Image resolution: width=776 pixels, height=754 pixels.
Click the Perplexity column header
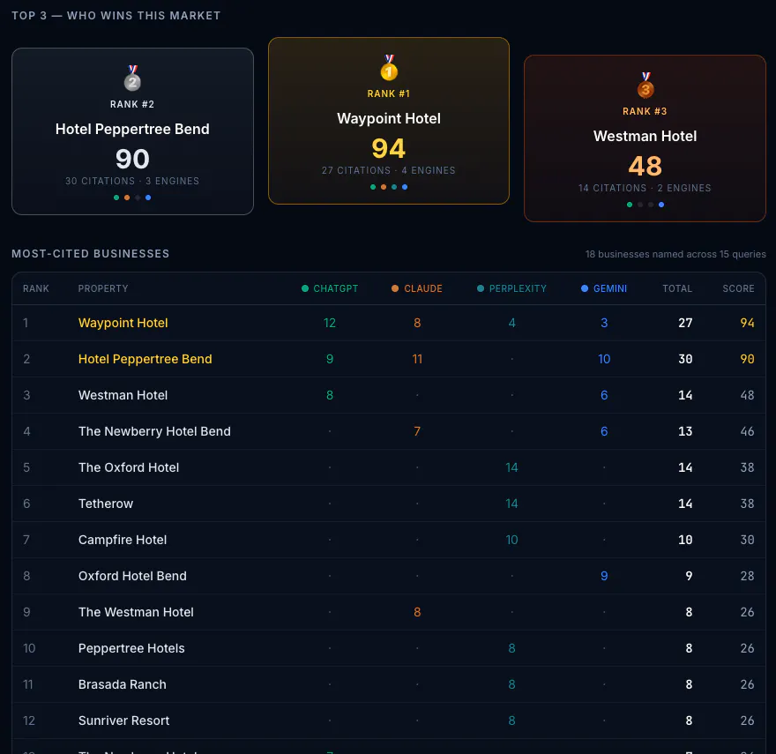pos(511,288)
